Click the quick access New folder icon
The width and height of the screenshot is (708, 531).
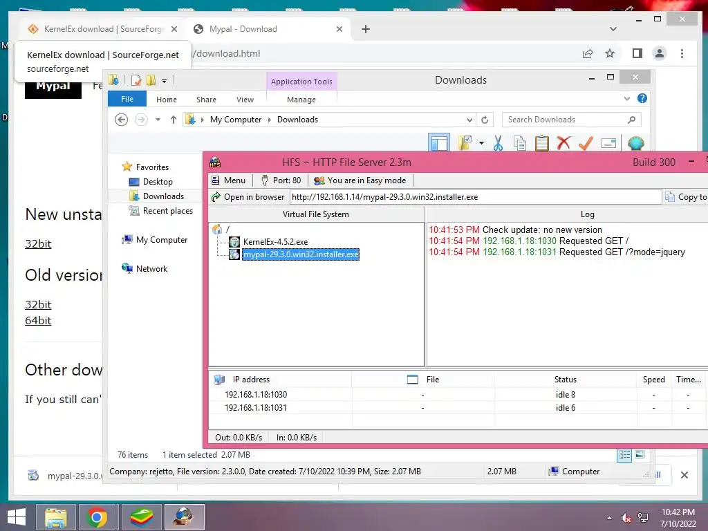click(151, 80)
